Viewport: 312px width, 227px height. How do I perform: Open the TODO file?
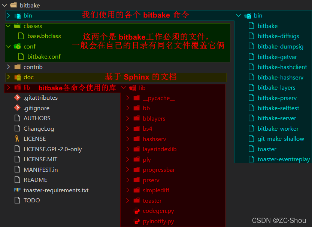(31, 200)
